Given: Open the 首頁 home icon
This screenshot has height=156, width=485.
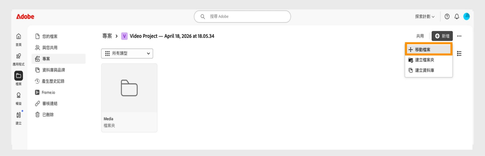Looking at the screenshot, I should (x=18, y=37).
